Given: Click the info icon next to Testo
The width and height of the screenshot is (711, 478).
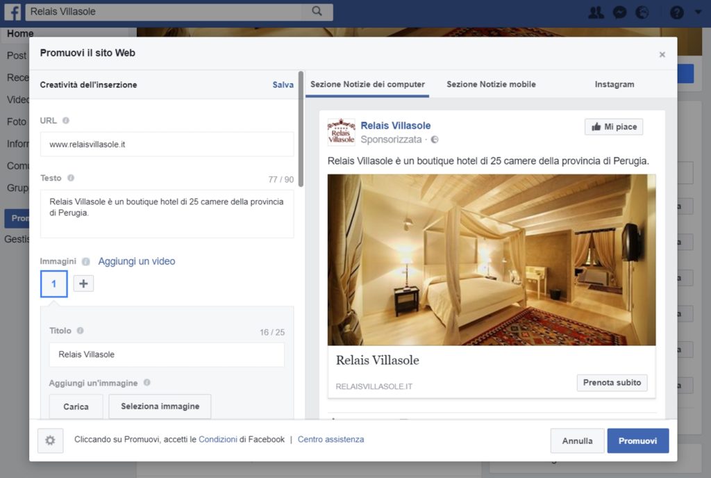Looking at the screenshot, I should (71, 178).
